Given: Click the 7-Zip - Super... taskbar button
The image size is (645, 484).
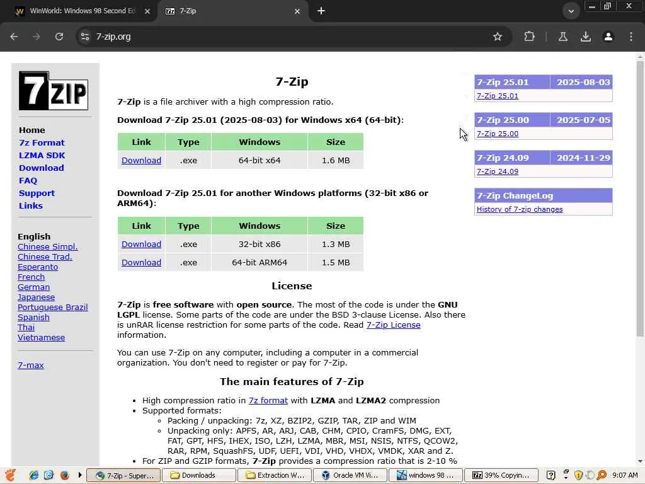Looking at the screenshot, I should point(123,475).
